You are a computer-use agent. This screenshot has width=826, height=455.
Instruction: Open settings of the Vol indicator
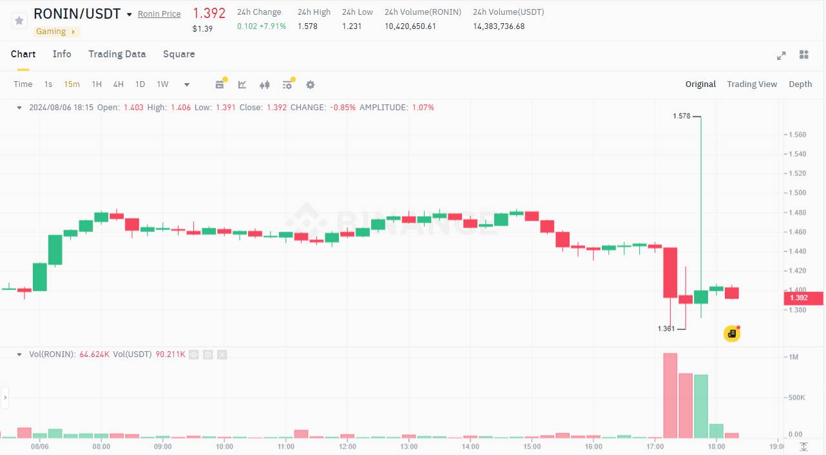208,354
